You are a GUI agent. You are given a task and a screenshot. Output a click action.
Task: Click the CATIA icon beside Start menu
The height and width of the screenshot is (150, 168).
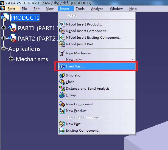[3, 8]
